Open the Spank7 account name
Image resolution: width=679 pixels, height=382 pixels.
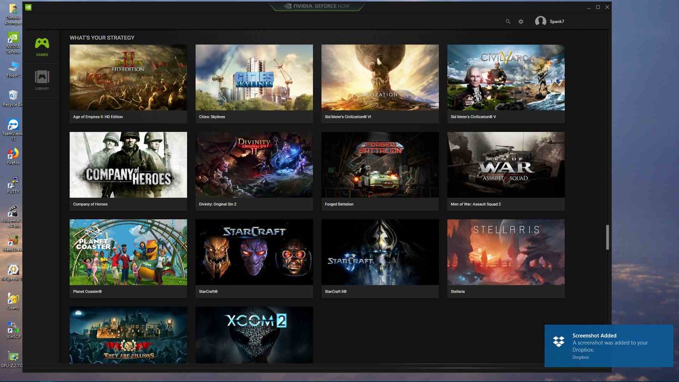(x=556, y=22)
